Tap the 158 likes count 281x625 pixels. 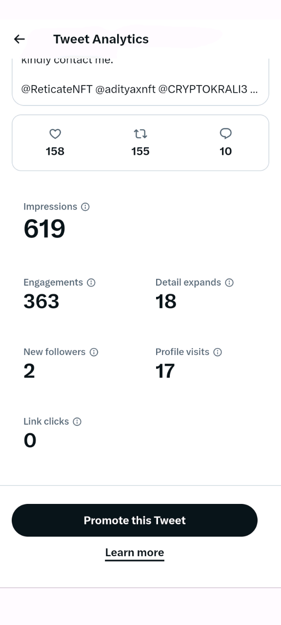[55, 151]
